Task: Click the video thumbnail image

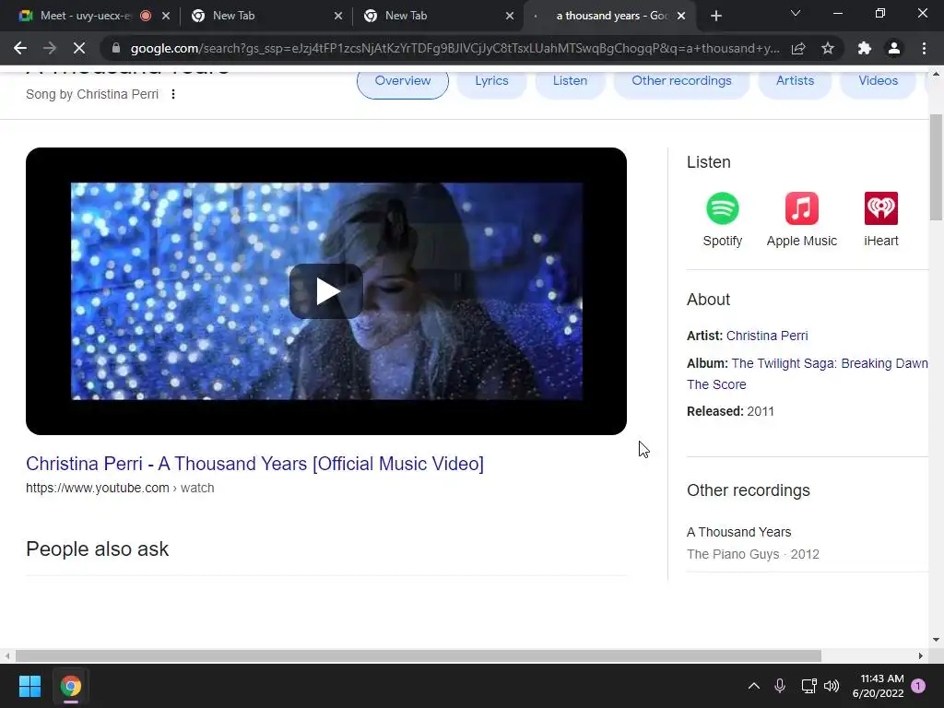Action: tap(326, 291)
